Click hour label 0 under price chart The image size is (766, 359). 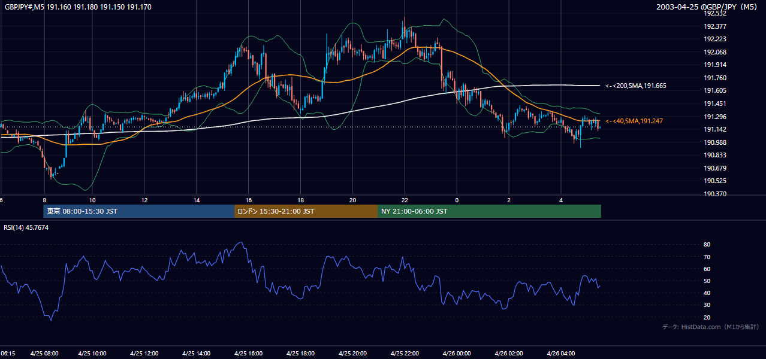pos(457,200)
